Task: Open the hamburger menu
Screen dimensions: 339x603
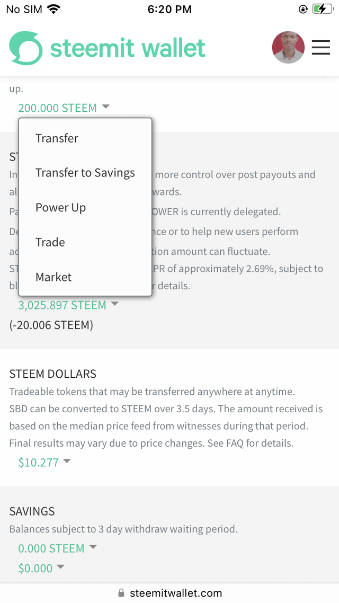Action: point(320,48)
